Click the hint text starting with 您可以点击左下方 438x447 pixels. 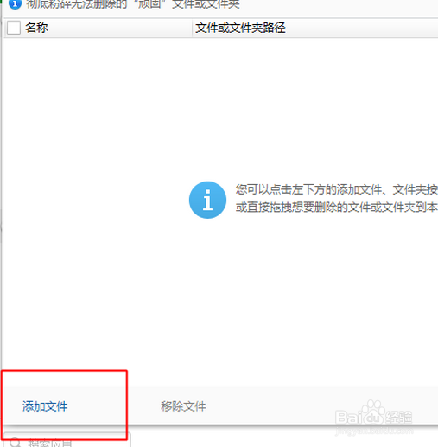pyautogui.click(x=337, y=189)
